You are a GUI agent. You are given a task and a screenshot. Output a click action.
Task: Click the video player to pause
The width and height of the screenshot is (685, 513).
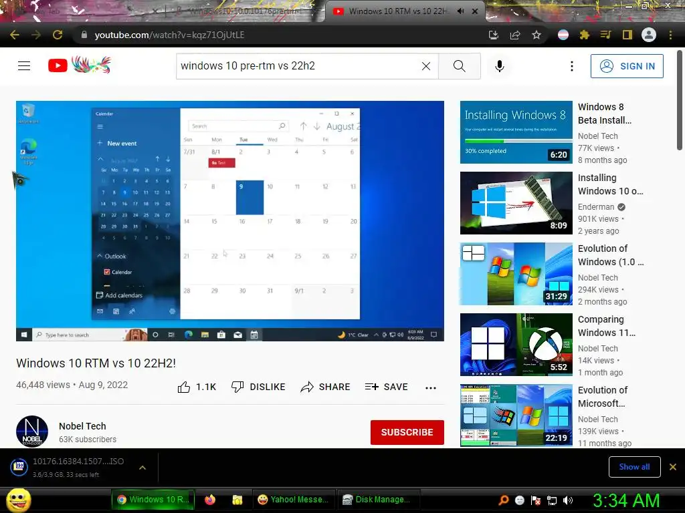[x=230, y=220]
